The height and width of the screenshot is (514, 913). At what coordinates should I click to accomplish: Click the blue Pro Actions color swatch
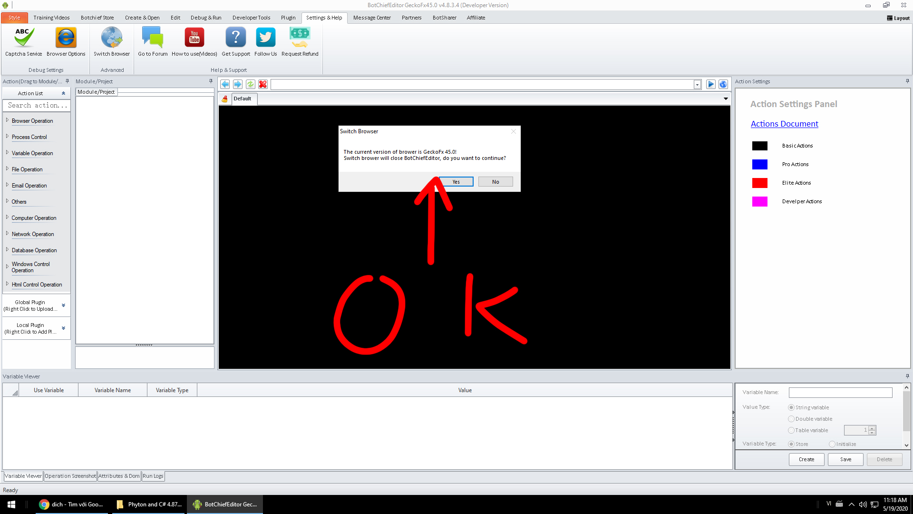coord(759,164)
